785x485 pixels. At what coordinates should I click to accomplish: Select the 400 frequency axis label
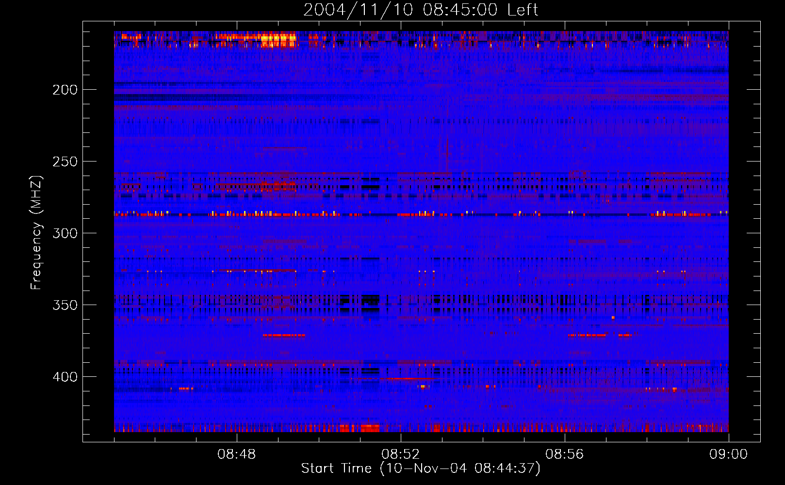[x=65, y=377]
